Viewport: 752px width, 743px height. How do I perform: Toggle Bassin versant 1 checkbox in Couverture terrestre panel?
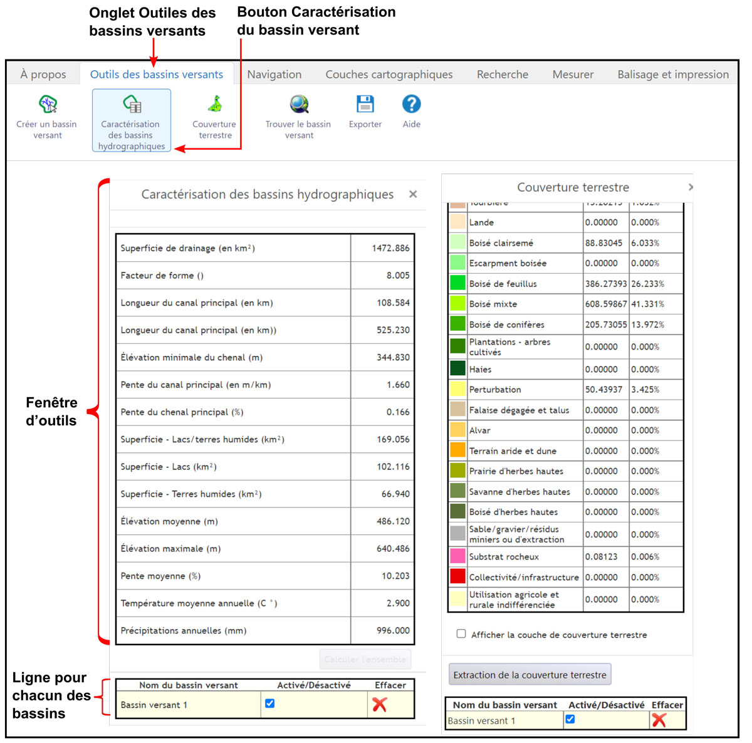[570, 719]
